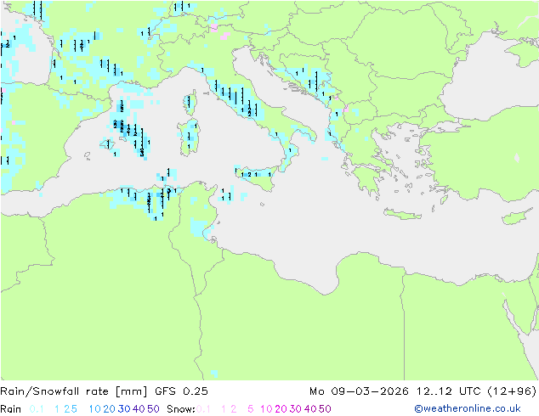Select the purple rain legend value 50
The height and width of the screenshot is (416, 539).
click(x=153, y=409)
